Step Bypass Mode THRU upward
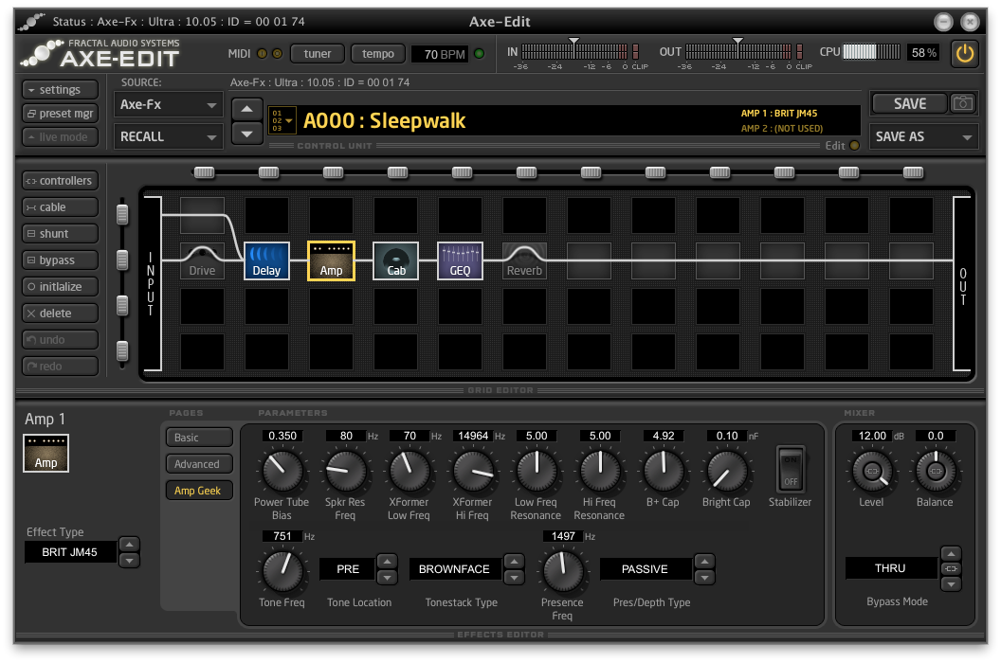Image resolution: width=1001 pixels, height=663 pixels. 951,553
